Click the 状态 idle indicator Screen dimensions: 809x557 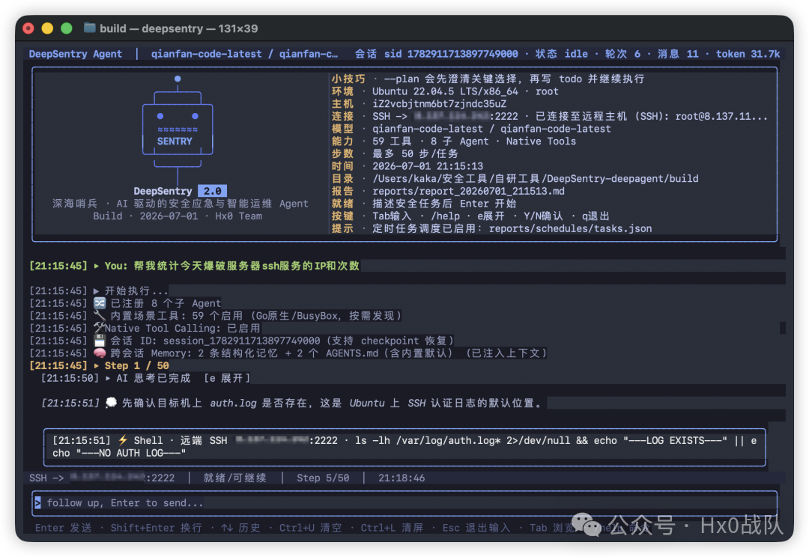click(x=561, y=54)
